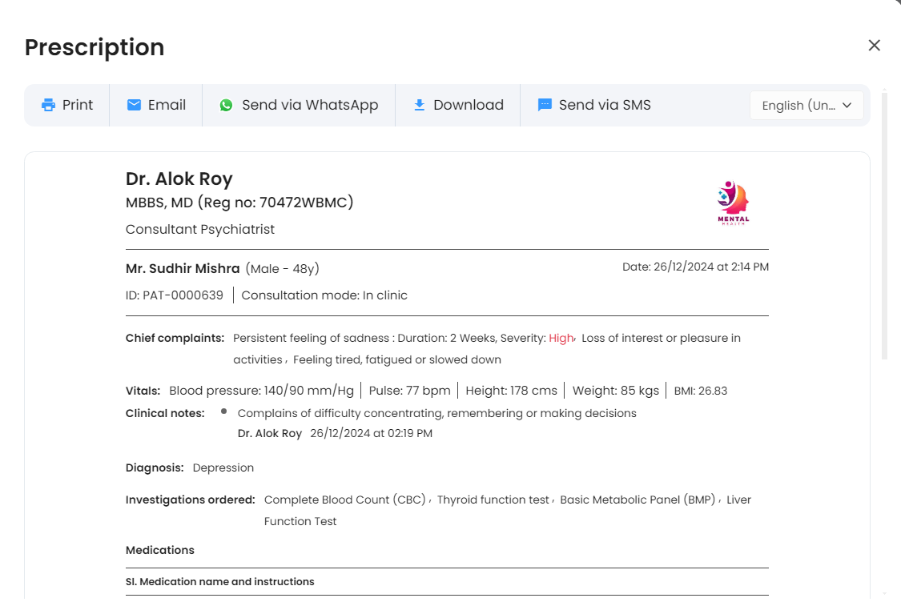
Task: Click patient name Mr. Sudhir Mishra
Action: point(183,268)
